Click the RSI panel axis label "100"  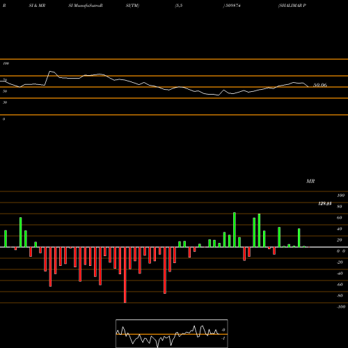(x=6, y=63)
